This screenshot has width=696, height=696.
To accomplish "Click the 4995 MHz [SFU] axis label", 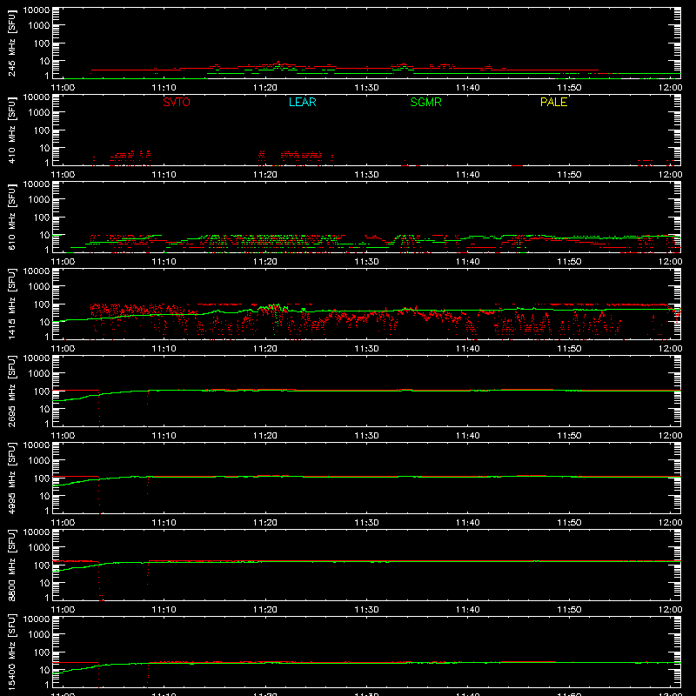I will pos(11,478).
